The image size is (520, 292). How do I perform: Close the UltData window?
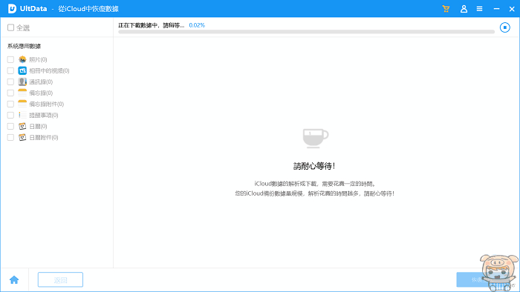(512, 9)
